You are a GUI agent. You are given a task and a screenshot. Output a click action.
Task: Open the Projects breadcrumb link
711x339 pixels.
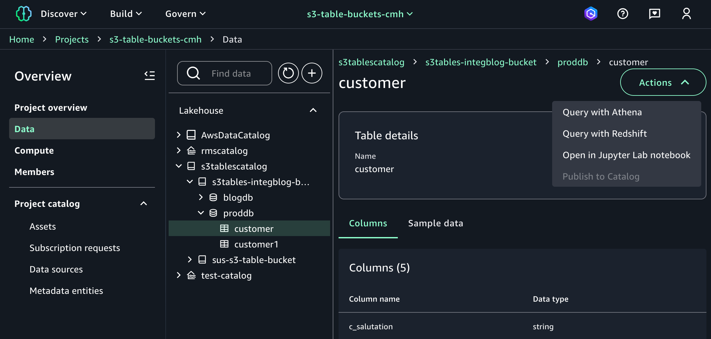click(72, 39)
